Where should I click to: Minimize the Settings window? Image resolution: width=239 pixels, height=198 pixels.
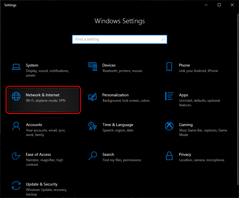(x=206, y=5)
